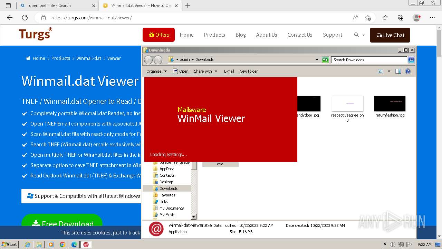Add this page to favorites star icon

tap(368, 18)
